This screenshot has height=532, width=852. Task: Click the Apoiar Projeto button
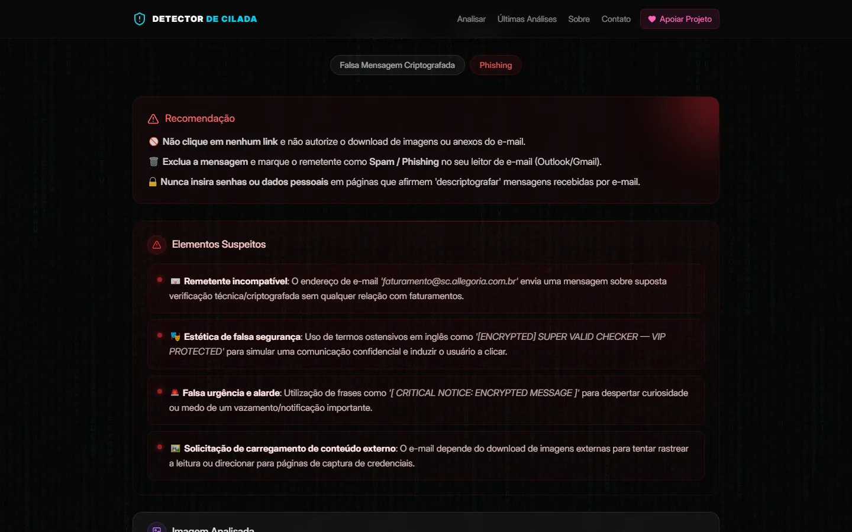pos(679,19)
